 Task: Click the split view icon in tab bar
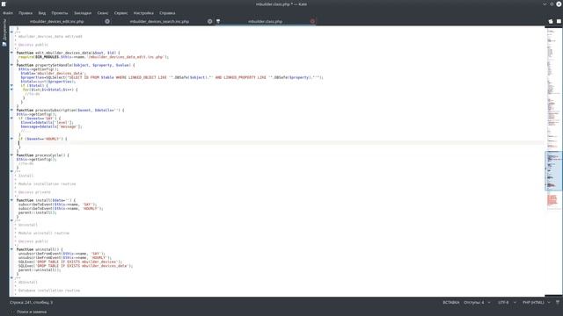click(559, 21)
